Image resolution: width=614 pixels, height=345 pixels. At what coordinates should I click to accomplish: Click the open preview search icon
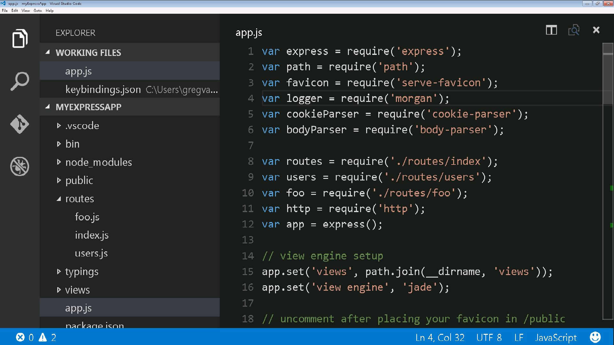pos(574,30)
